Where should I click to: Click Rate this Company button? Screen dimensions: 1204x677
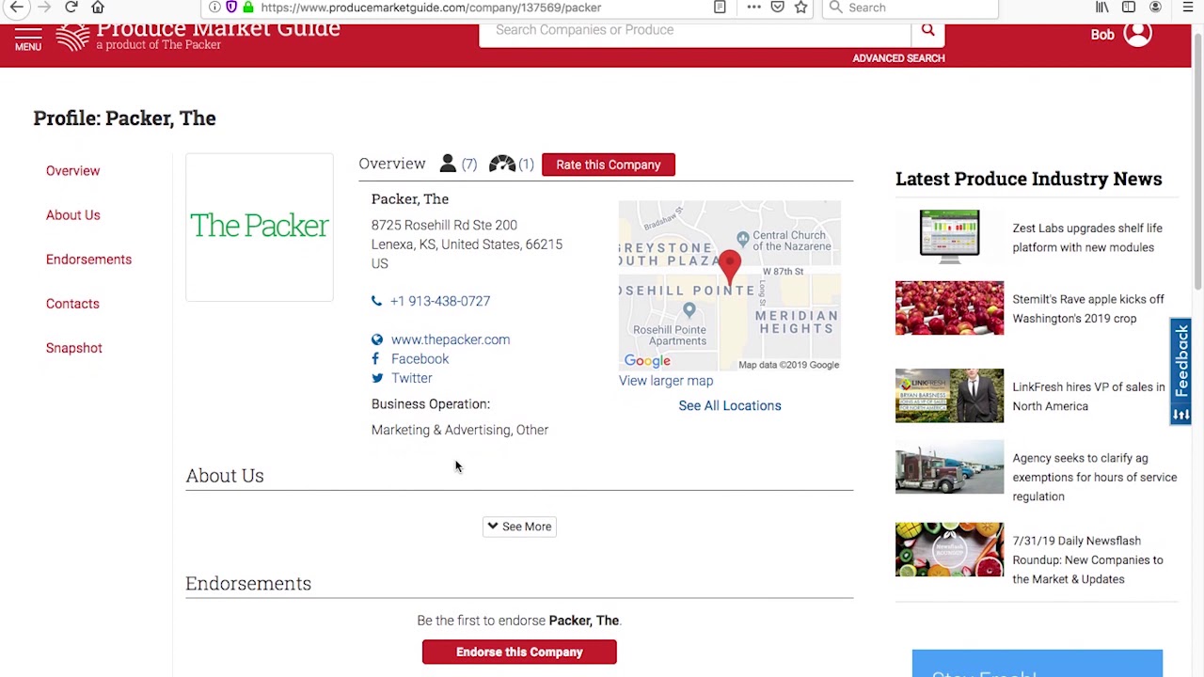pos(608,165)
